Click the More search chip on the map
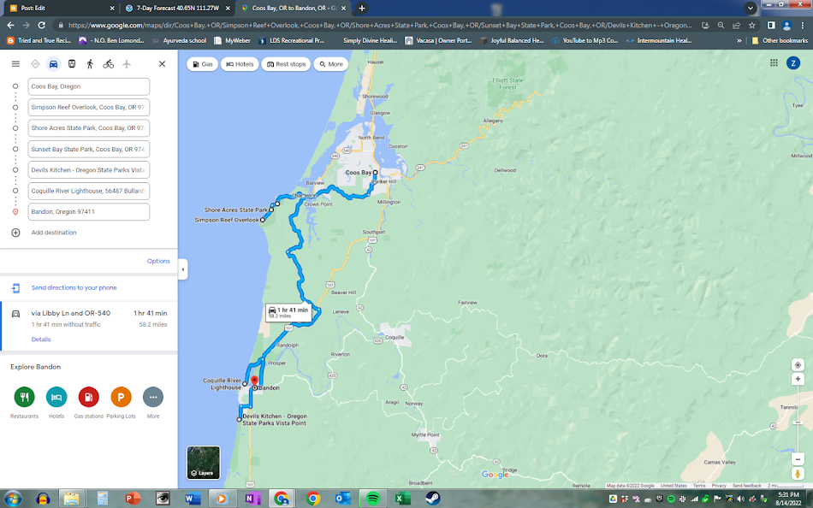 coord(331,64)
